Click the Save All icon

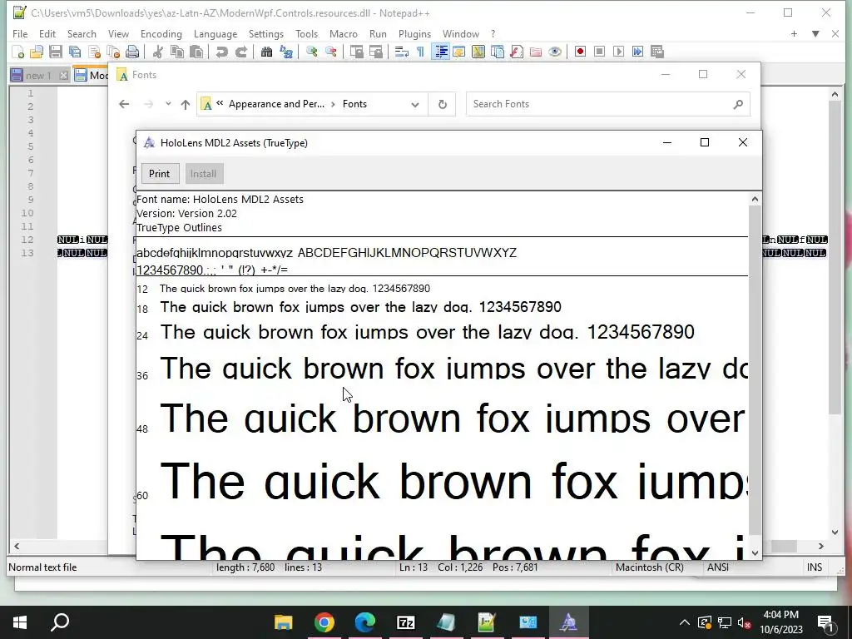(74, 52)
